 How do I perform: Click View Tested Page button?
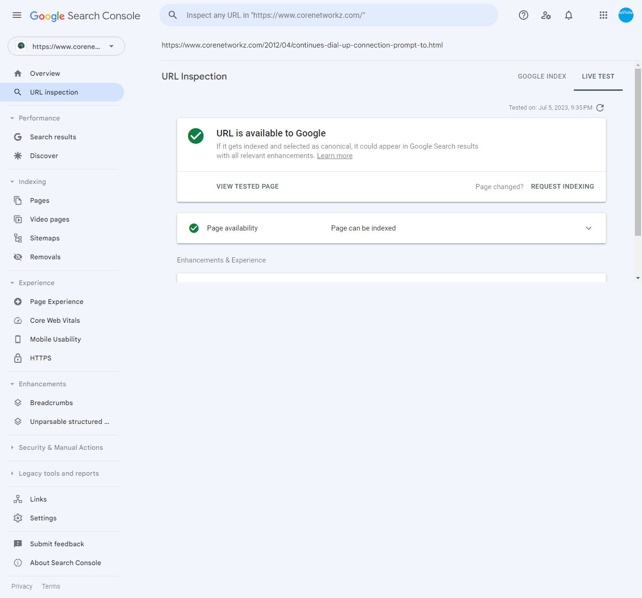(x=248, y=186)
